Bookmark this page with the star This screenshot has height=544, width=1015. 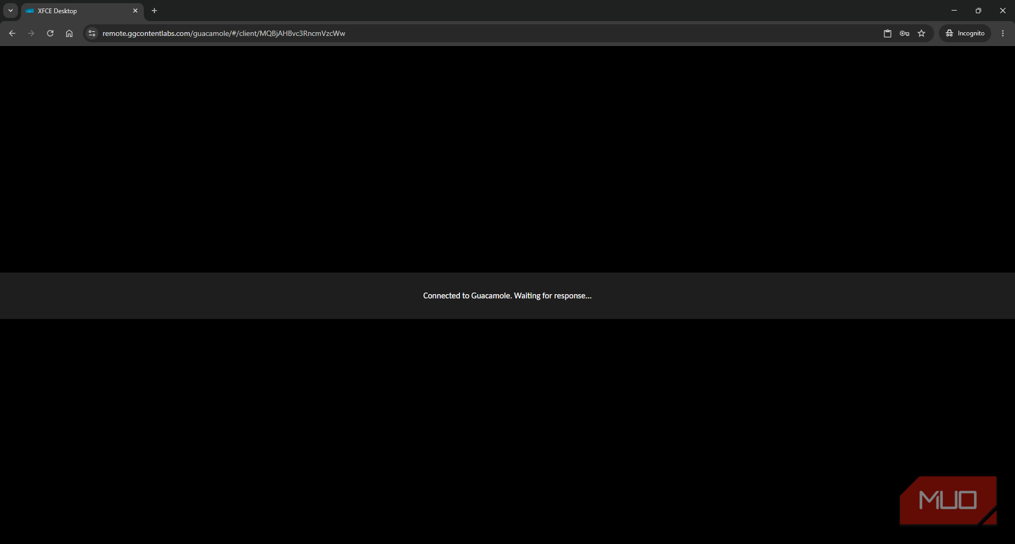pos(921,33)
